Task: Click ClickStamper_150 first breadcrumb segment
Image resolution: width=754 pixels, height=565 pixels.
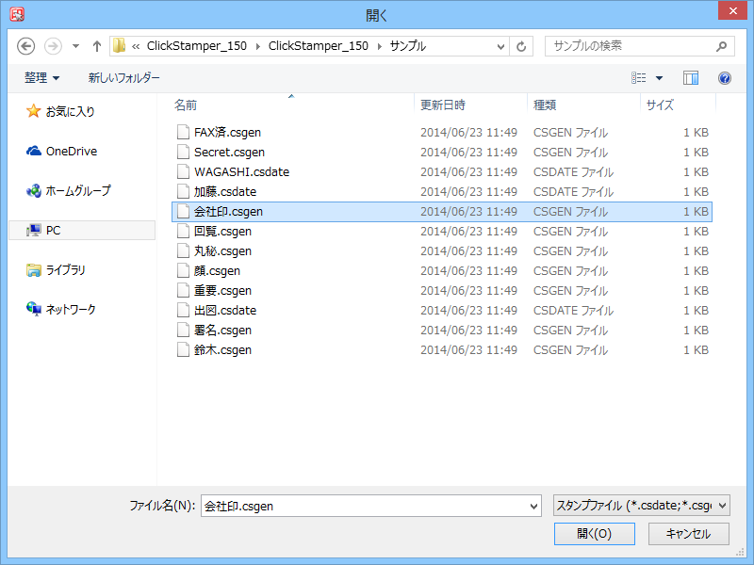Action: click(197, 46)
